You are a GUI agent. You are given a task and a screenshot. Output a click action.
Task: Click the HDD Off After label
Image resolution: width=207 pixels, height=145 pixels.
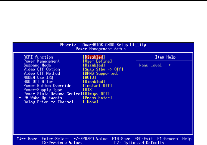click(x=38, y=82)
